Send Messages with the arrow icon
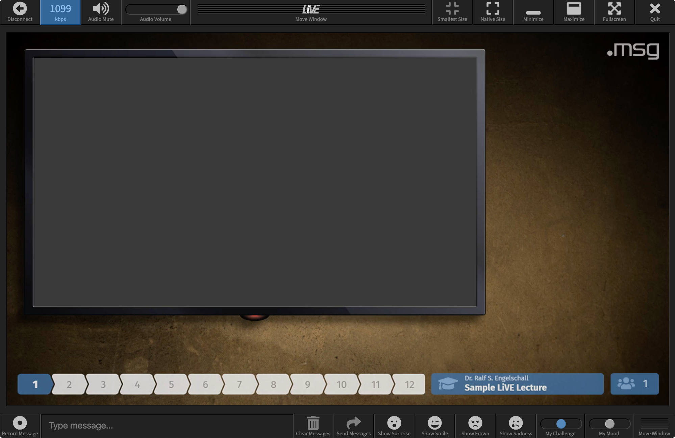The width and height of the screenshot is (675, 438). coord(354,422)
